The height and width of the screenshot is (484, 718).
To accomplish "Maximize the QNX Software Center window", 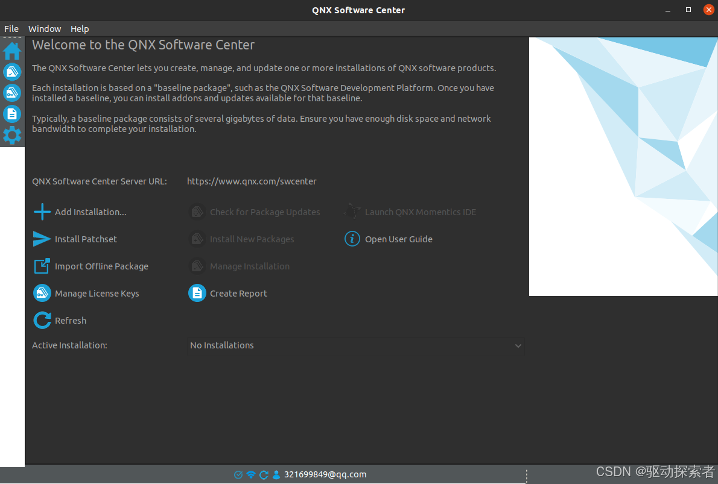I will pos(688,10).
